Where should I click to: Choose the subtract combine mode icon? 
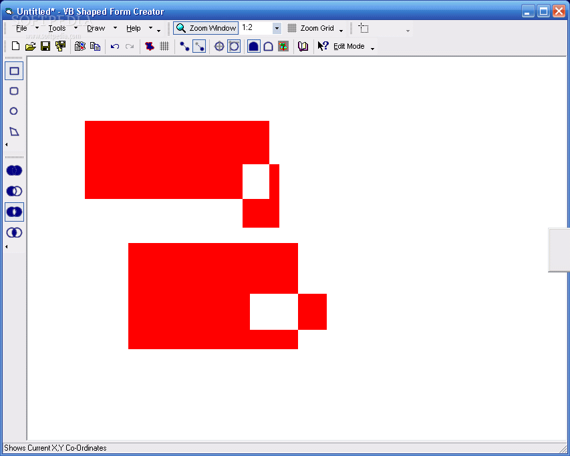(14, 191)
